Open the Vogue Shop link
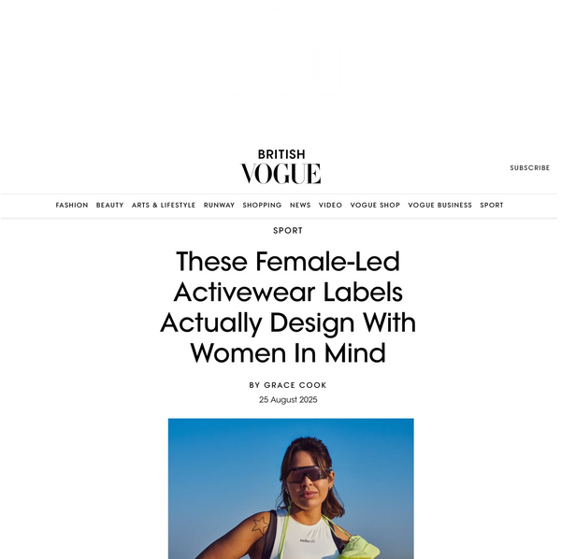561x559 pixels. tap(375, 206)
